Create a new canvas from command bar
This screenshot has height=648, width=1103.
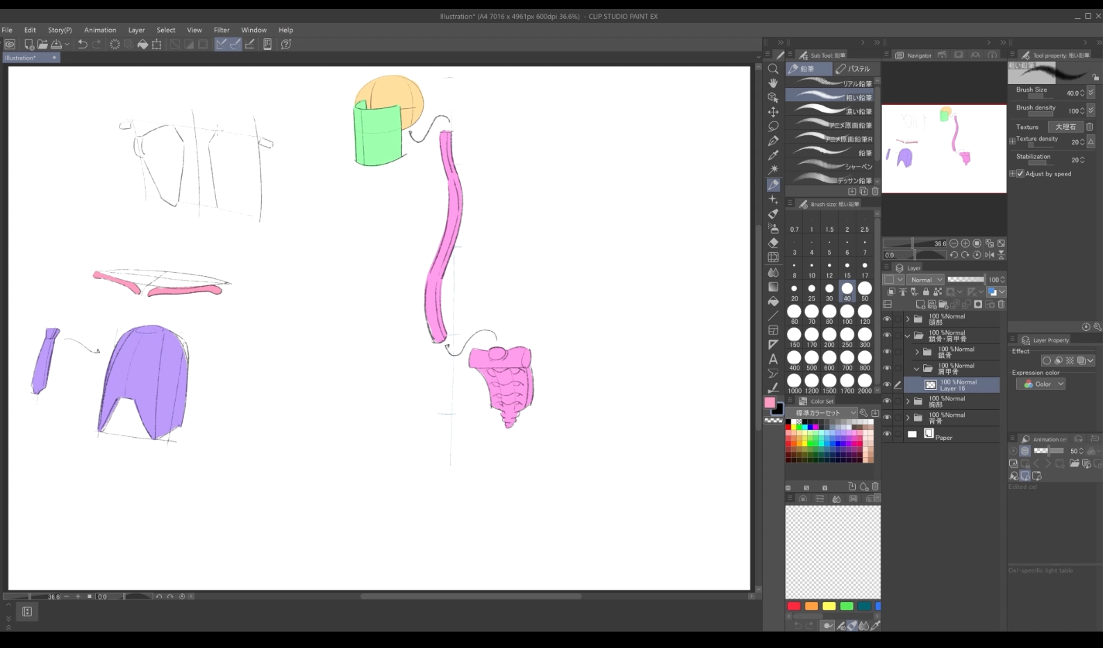coord(28,44)
